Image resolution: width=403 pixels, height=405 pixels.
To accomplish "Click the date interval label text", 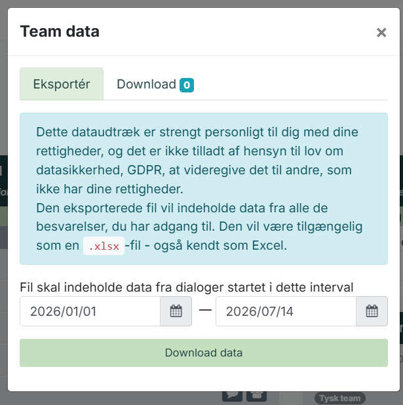I will 187,287.
